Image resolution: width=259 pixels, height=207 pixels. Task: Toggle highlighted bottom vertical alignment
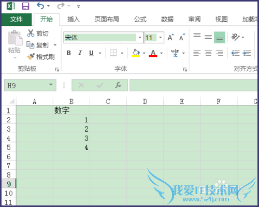coord(220,37)
